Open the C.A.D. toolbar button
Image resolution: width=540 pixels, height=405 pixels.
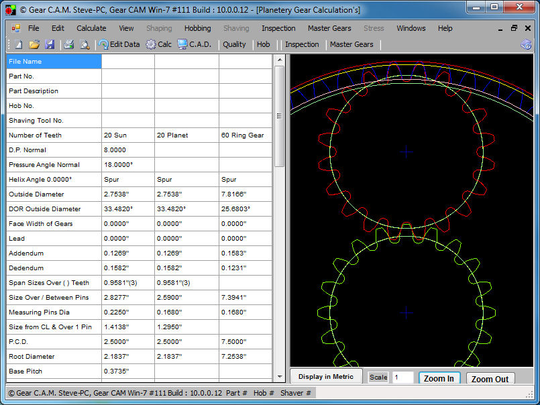tap(195, 44)
